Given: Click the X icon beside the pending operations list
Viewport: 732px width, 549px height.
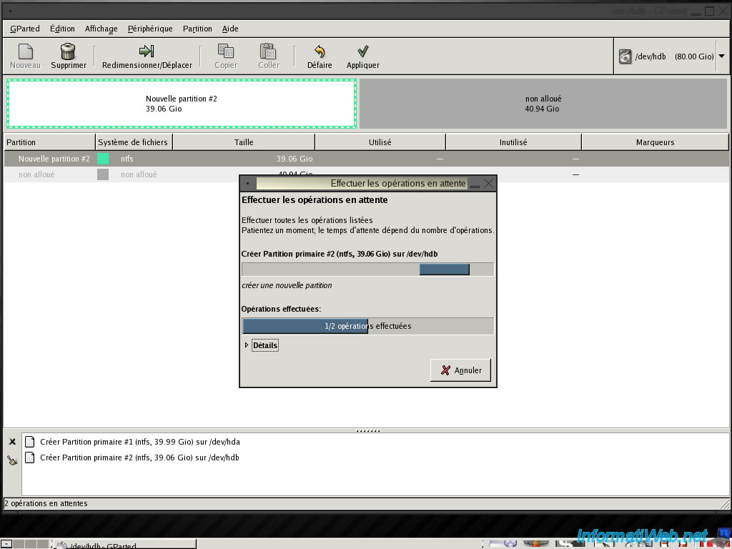Looking at the screenshot, I should (x=13, y=442).
